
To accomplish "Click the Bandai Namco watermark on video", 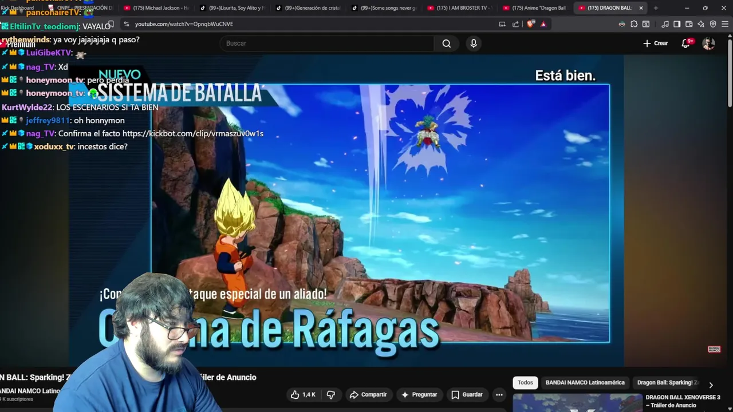I will pos(714,349).
